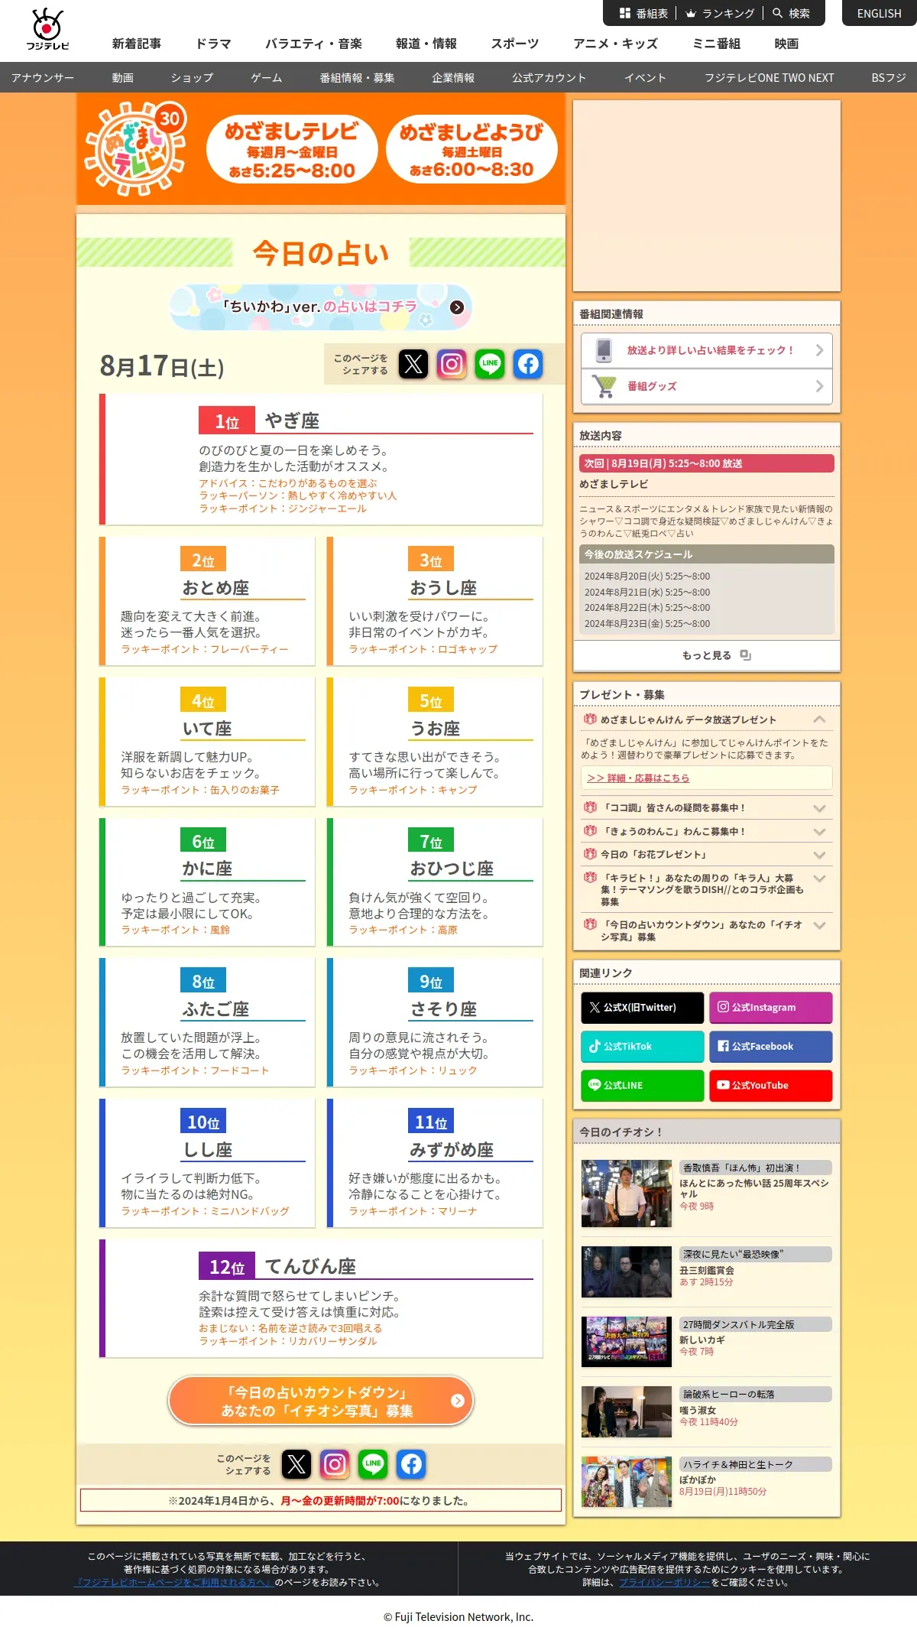Screen dimensions: 917x1637
Task: Open 公式TikTok link button
Action: click(x=642, y=1047)
